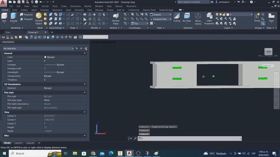This screenshot has height=157, width=280.
Task: Click the Box modeling button
Action: [x=4, y=17]
